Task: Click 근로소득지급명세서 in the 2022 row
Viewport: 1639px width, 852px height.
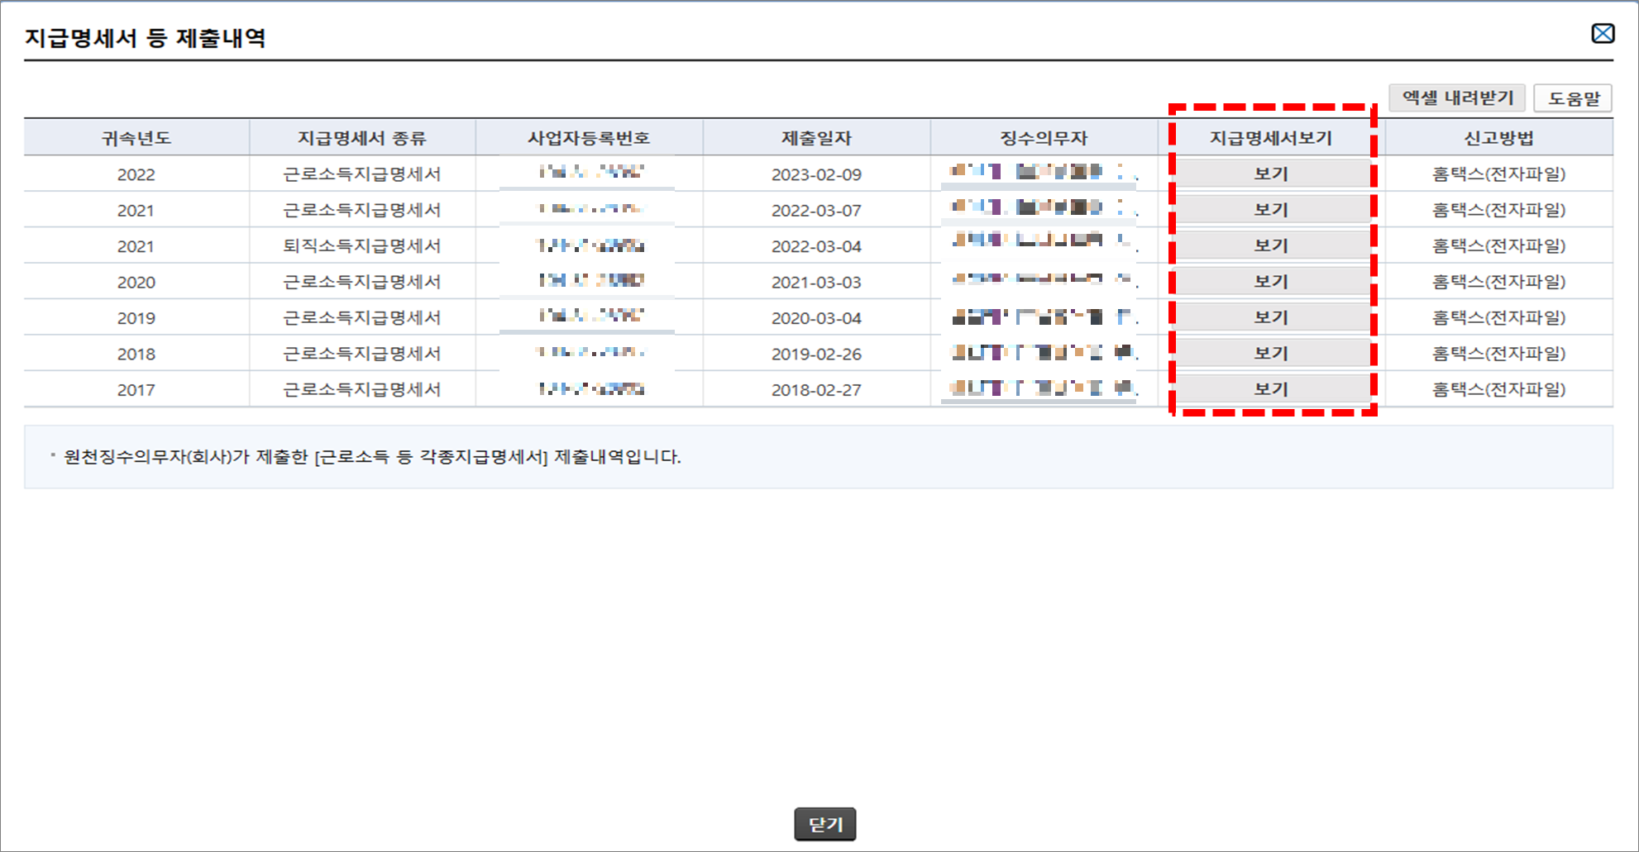Action: (362, 174)
